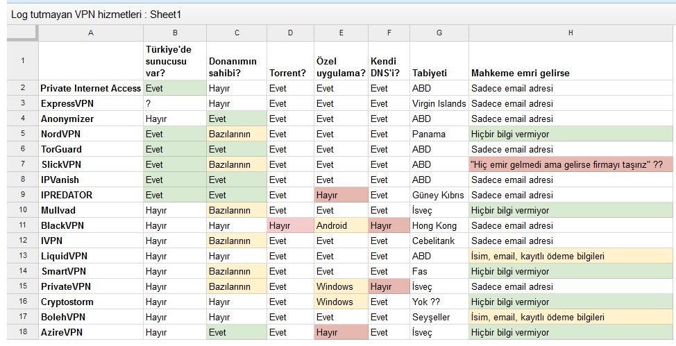Click 'Donanımın sahibi?' header cell
The image size is (676, 346).
[x=236, y=61]
